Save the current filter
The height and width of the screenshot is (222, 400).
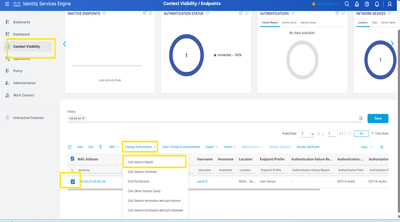pyautogui.click(x=378, y=118)
